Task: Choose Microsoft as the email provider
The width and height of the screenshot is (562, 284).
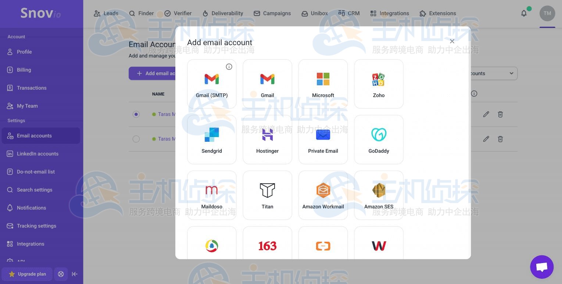Action: pyautogui.click(x=323, y=84)
